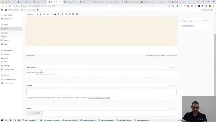Viewport: 216px width, 122px height.
Task: Bookmark this page with the star icon
Action: (173, 6)
